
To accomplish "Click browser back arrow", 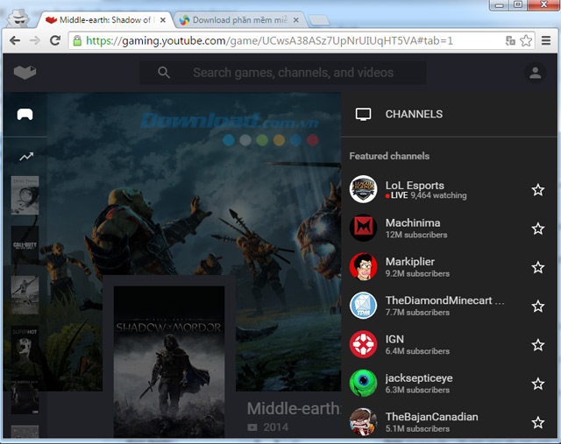I will [x=15, y=40].
